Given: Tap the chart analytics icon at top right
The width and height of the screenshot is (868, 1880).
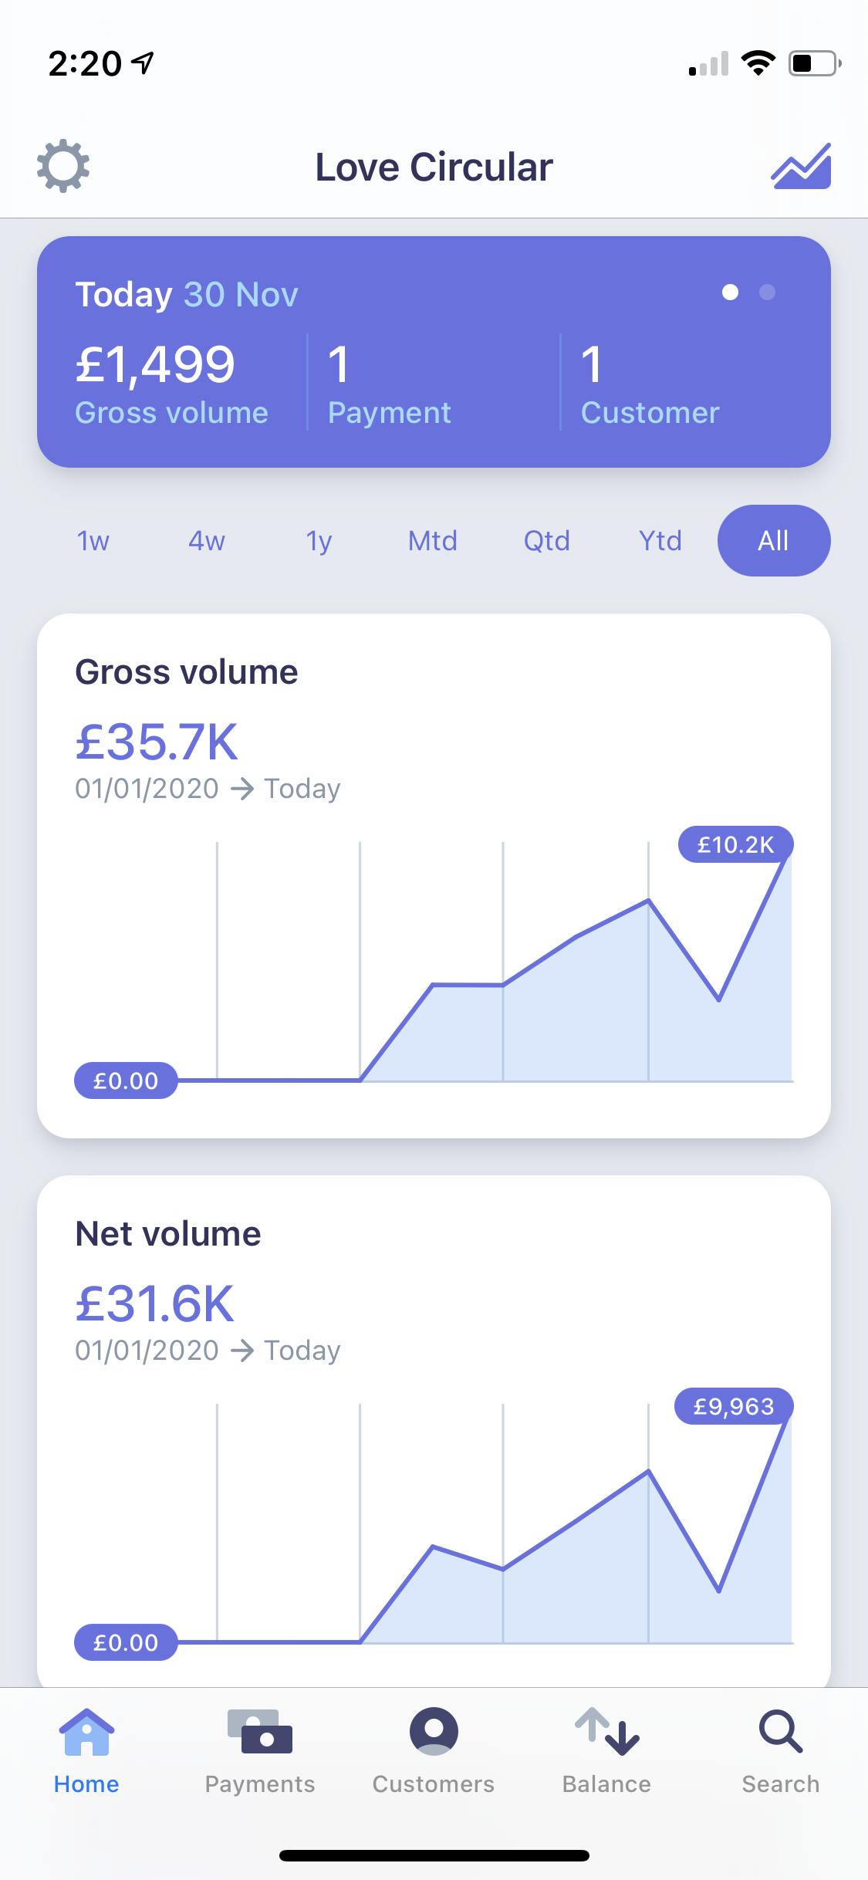Looking at the screenshot, I should [x=801, y=166].
